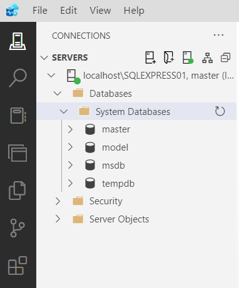Open the Notebooks view icon
Screen dimensions: 239x288
pyautogui.click(x=18, y=116)
